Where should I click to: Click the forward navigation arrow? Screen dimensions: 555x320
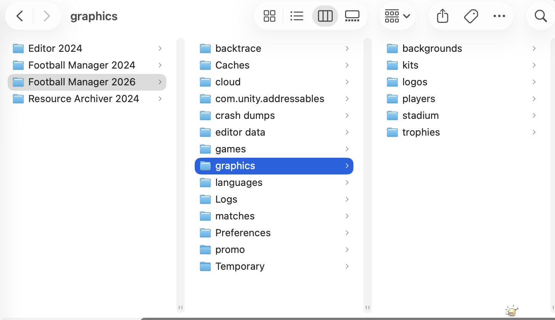47,16
